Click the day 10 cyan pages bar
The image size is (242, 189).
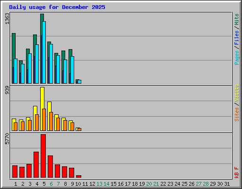[x=79, y=82]
